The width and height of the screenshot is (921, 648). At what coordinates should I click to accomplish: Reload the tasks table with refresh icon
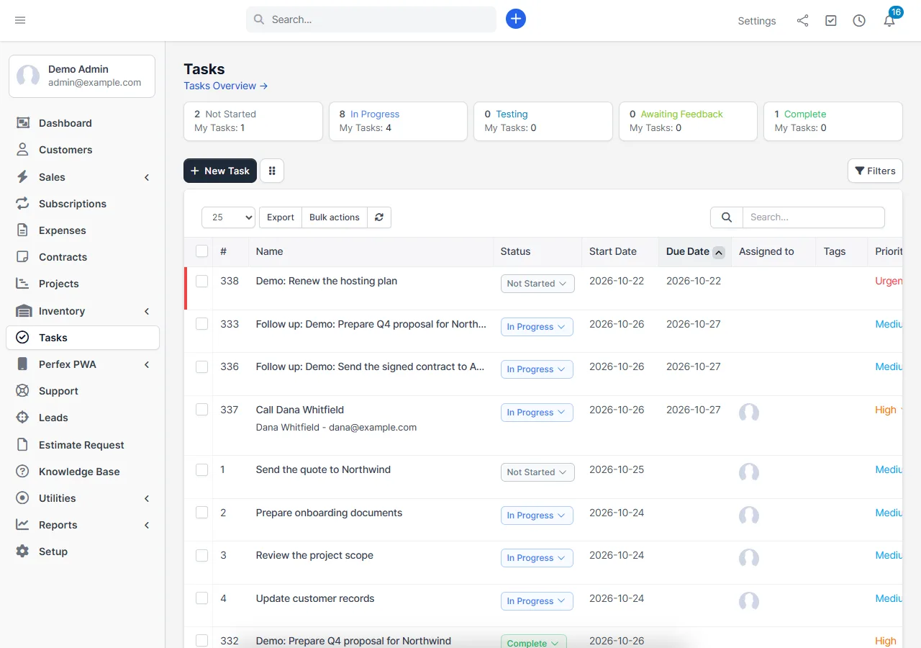tap(379, 217)
